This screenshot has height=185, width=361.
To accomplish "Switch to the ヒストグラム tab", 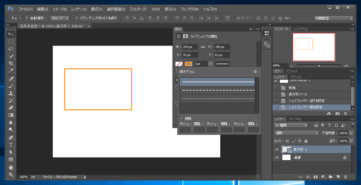I will (301, 29).
